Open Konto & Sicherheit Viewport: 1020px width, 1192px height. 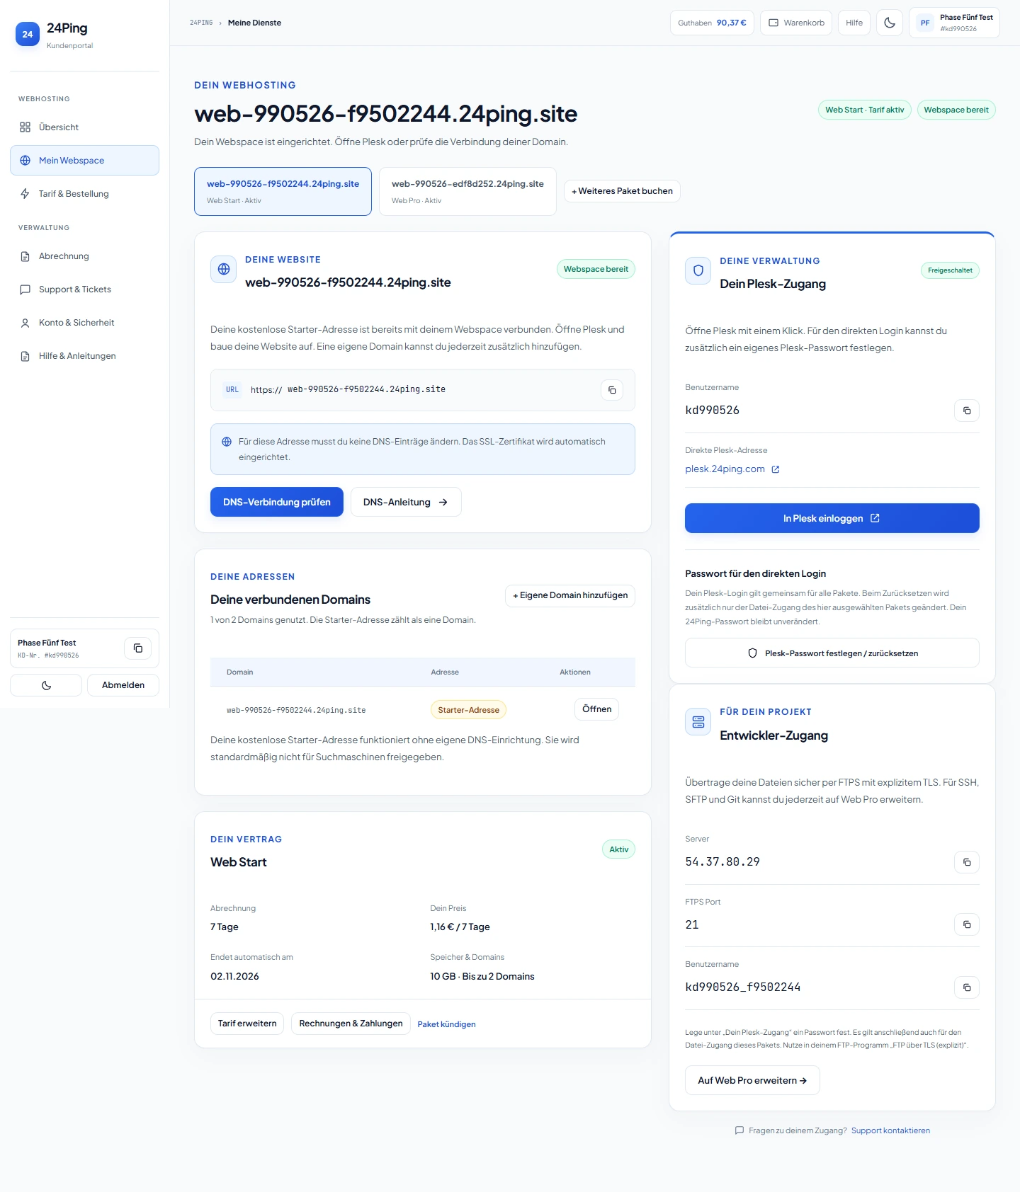click(x=84, y=323)
